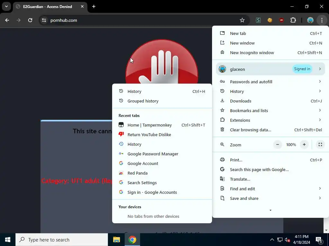
Task: Open File Explorer from the taskbar
Action: (116, 240)
